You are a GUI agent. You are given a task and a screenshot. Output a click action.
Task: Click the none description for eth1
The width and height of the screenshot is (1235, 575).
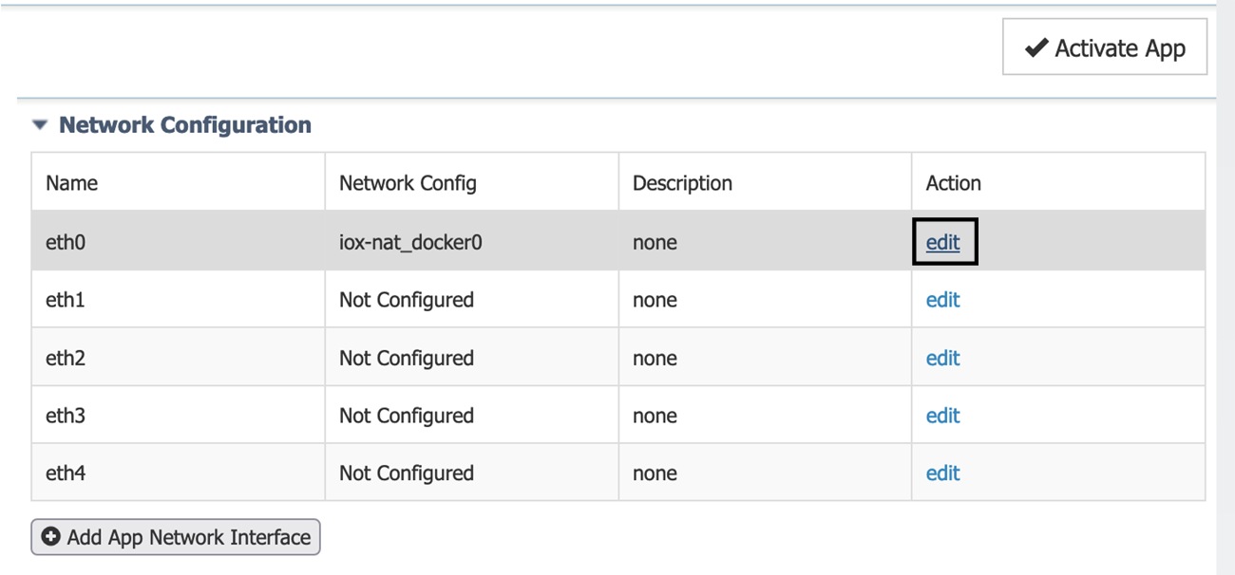coord(655,299)
